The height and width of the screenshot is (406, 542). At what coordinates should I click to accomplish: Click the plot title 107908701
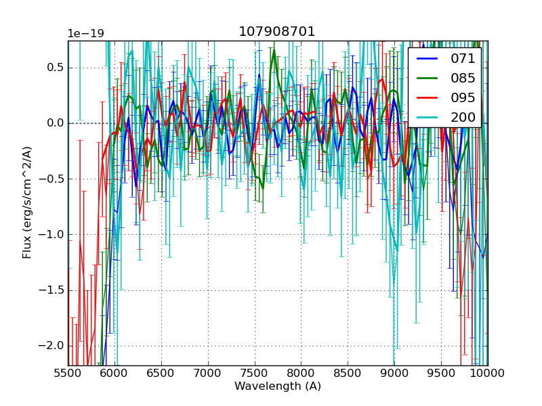pos(277,32)
